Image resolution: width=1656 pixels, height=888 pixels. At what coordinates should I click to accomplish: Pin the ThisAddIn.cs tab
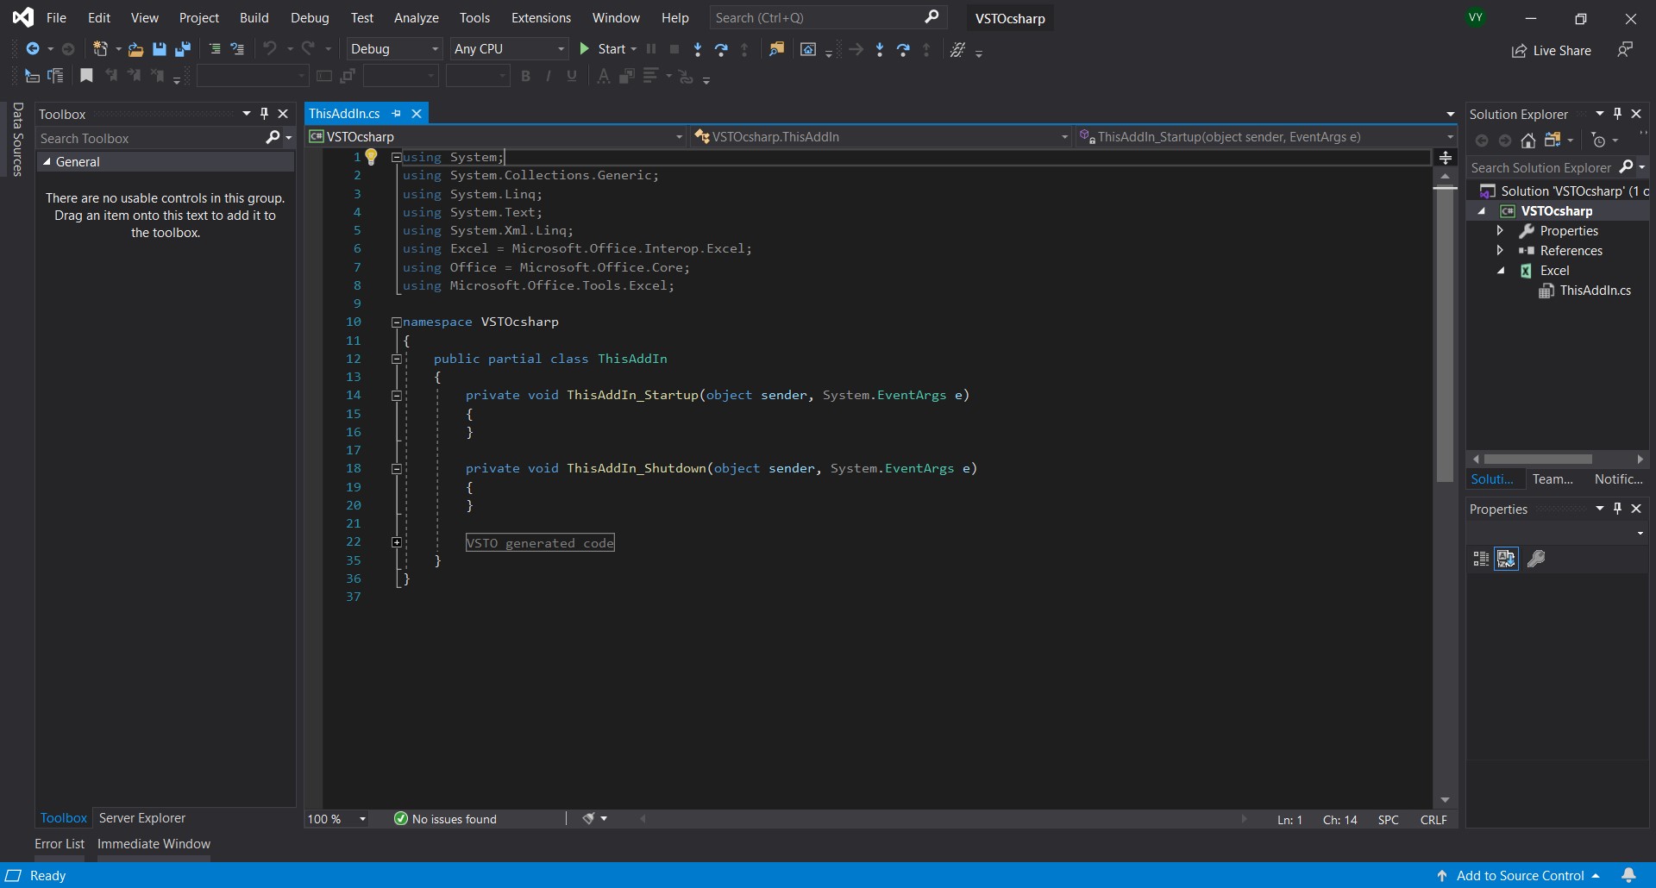(x=396, y=114)
